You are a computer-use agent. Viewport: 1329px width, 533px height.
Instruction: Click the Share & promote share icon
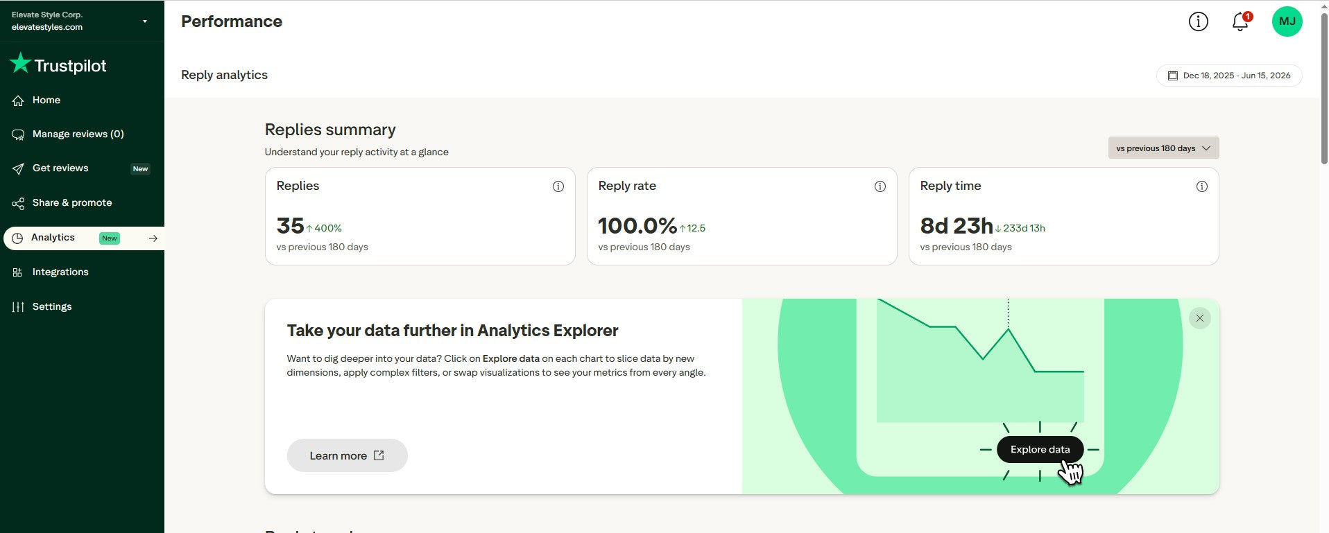pos(18,203)
